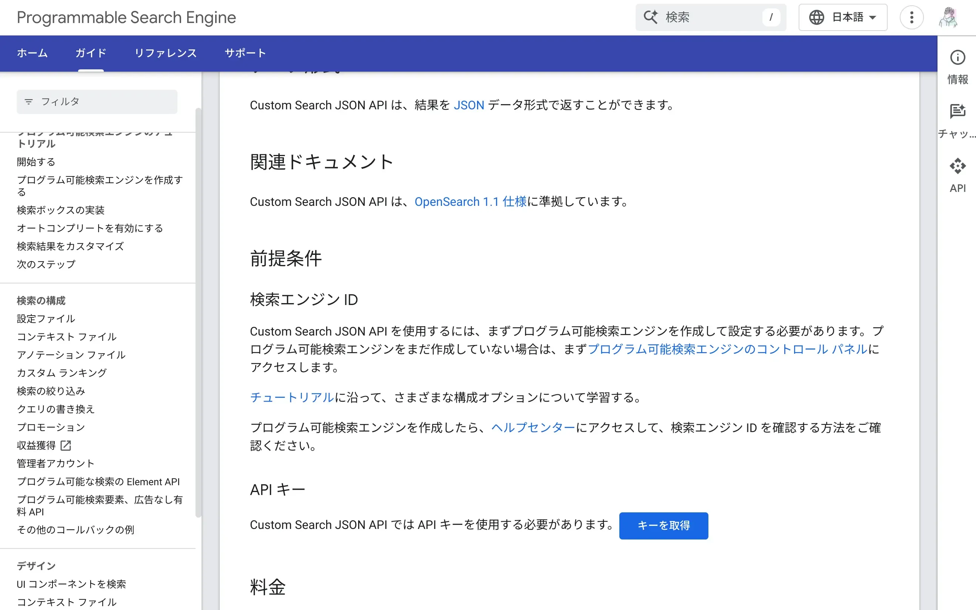Screen dimensions: 976x610
Task: Open プロモーション in the sidebar
Action: [x=51, y=427]
